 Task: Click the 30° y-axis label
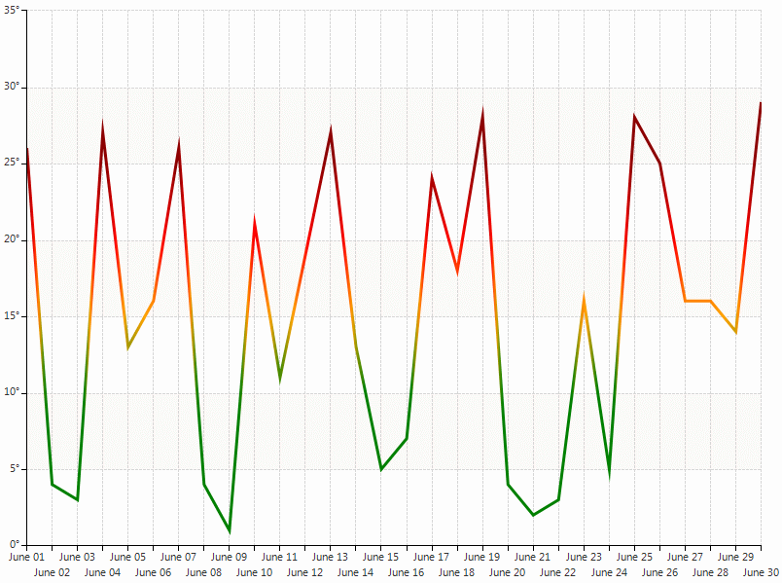click(12, 87)
